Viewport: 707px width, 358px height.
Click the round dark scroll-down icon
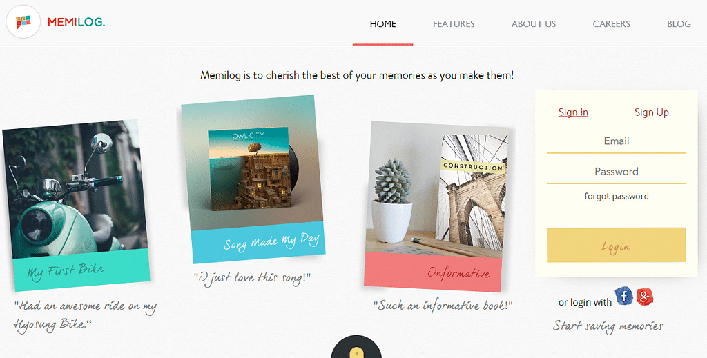pyautogui.click(x=356, y=347)
